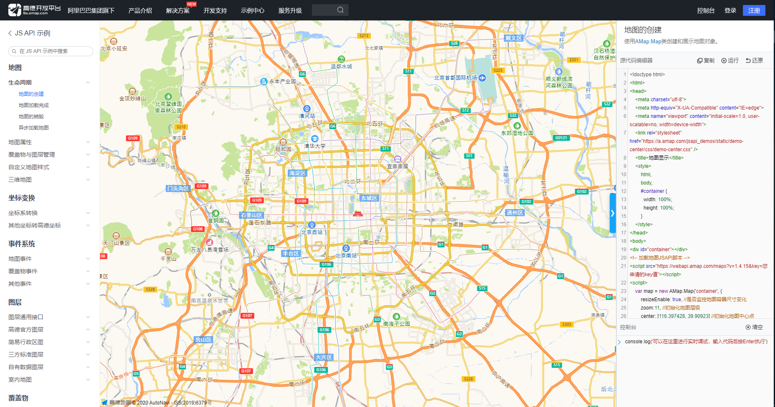The image size is (775, 407).
Task: Click the 清华大学 university icon
Action: tap(314, 139)
